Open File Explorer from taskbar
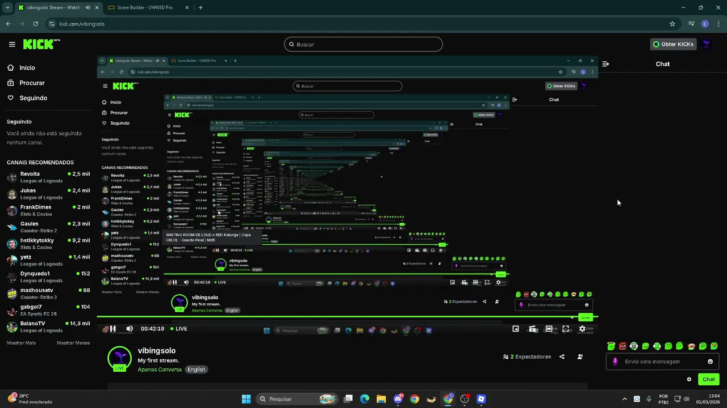727x408 pixels. (x=381, y=399)
